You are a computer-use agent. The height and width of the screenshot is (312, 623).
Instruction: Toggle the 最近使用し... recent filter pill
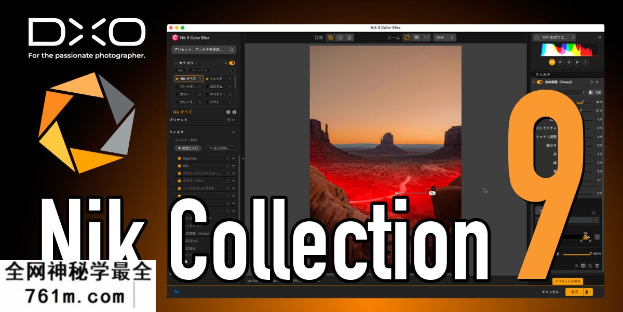(x=222, y=148)
